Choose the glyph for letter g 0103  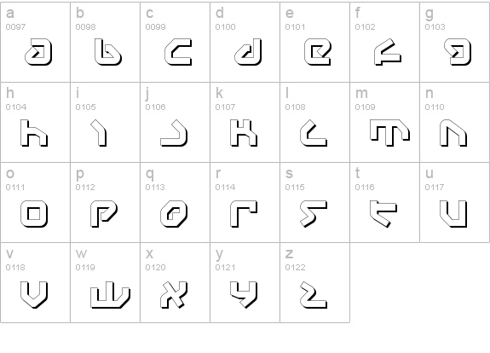[455, 43]
